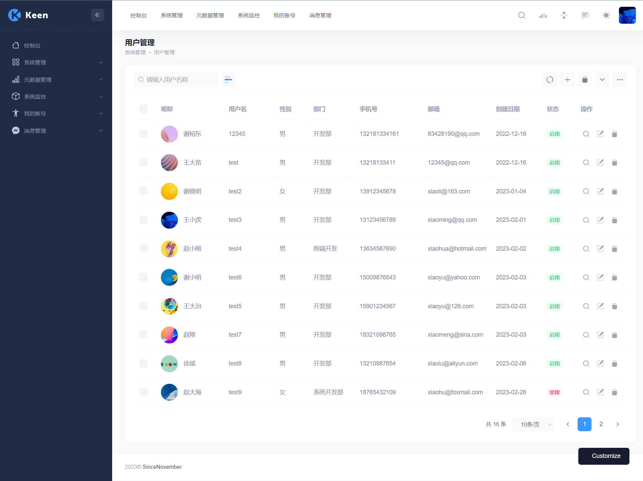Toggle the light/dark theme sun icon

tap(606, 15)
